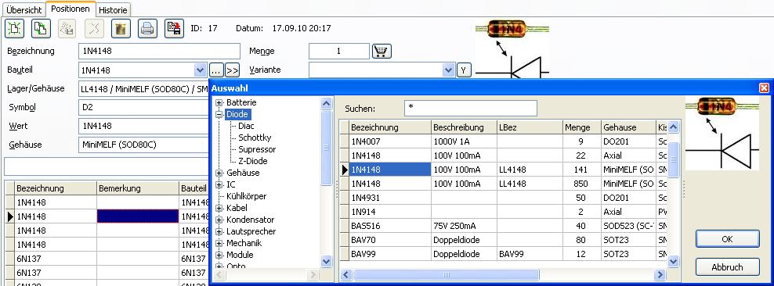Click the printer icon

tap(147, 29)
